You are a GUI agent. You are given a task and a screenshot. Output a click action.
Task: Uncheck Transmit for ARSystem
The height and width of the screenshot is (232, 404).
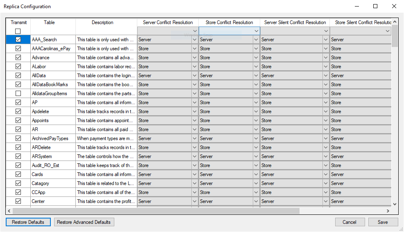click(18, 156)
